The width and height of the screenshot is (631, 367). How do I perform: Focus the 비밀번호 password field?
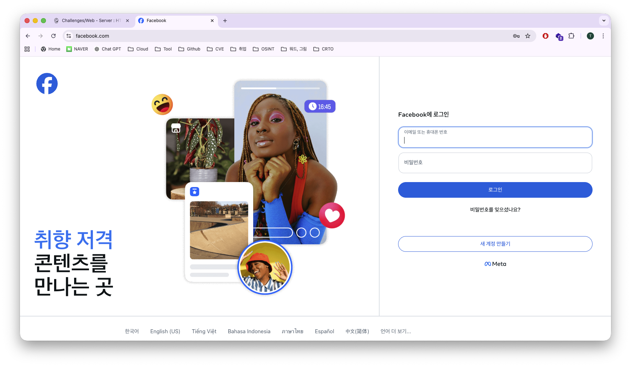click(x=495, y=163)
